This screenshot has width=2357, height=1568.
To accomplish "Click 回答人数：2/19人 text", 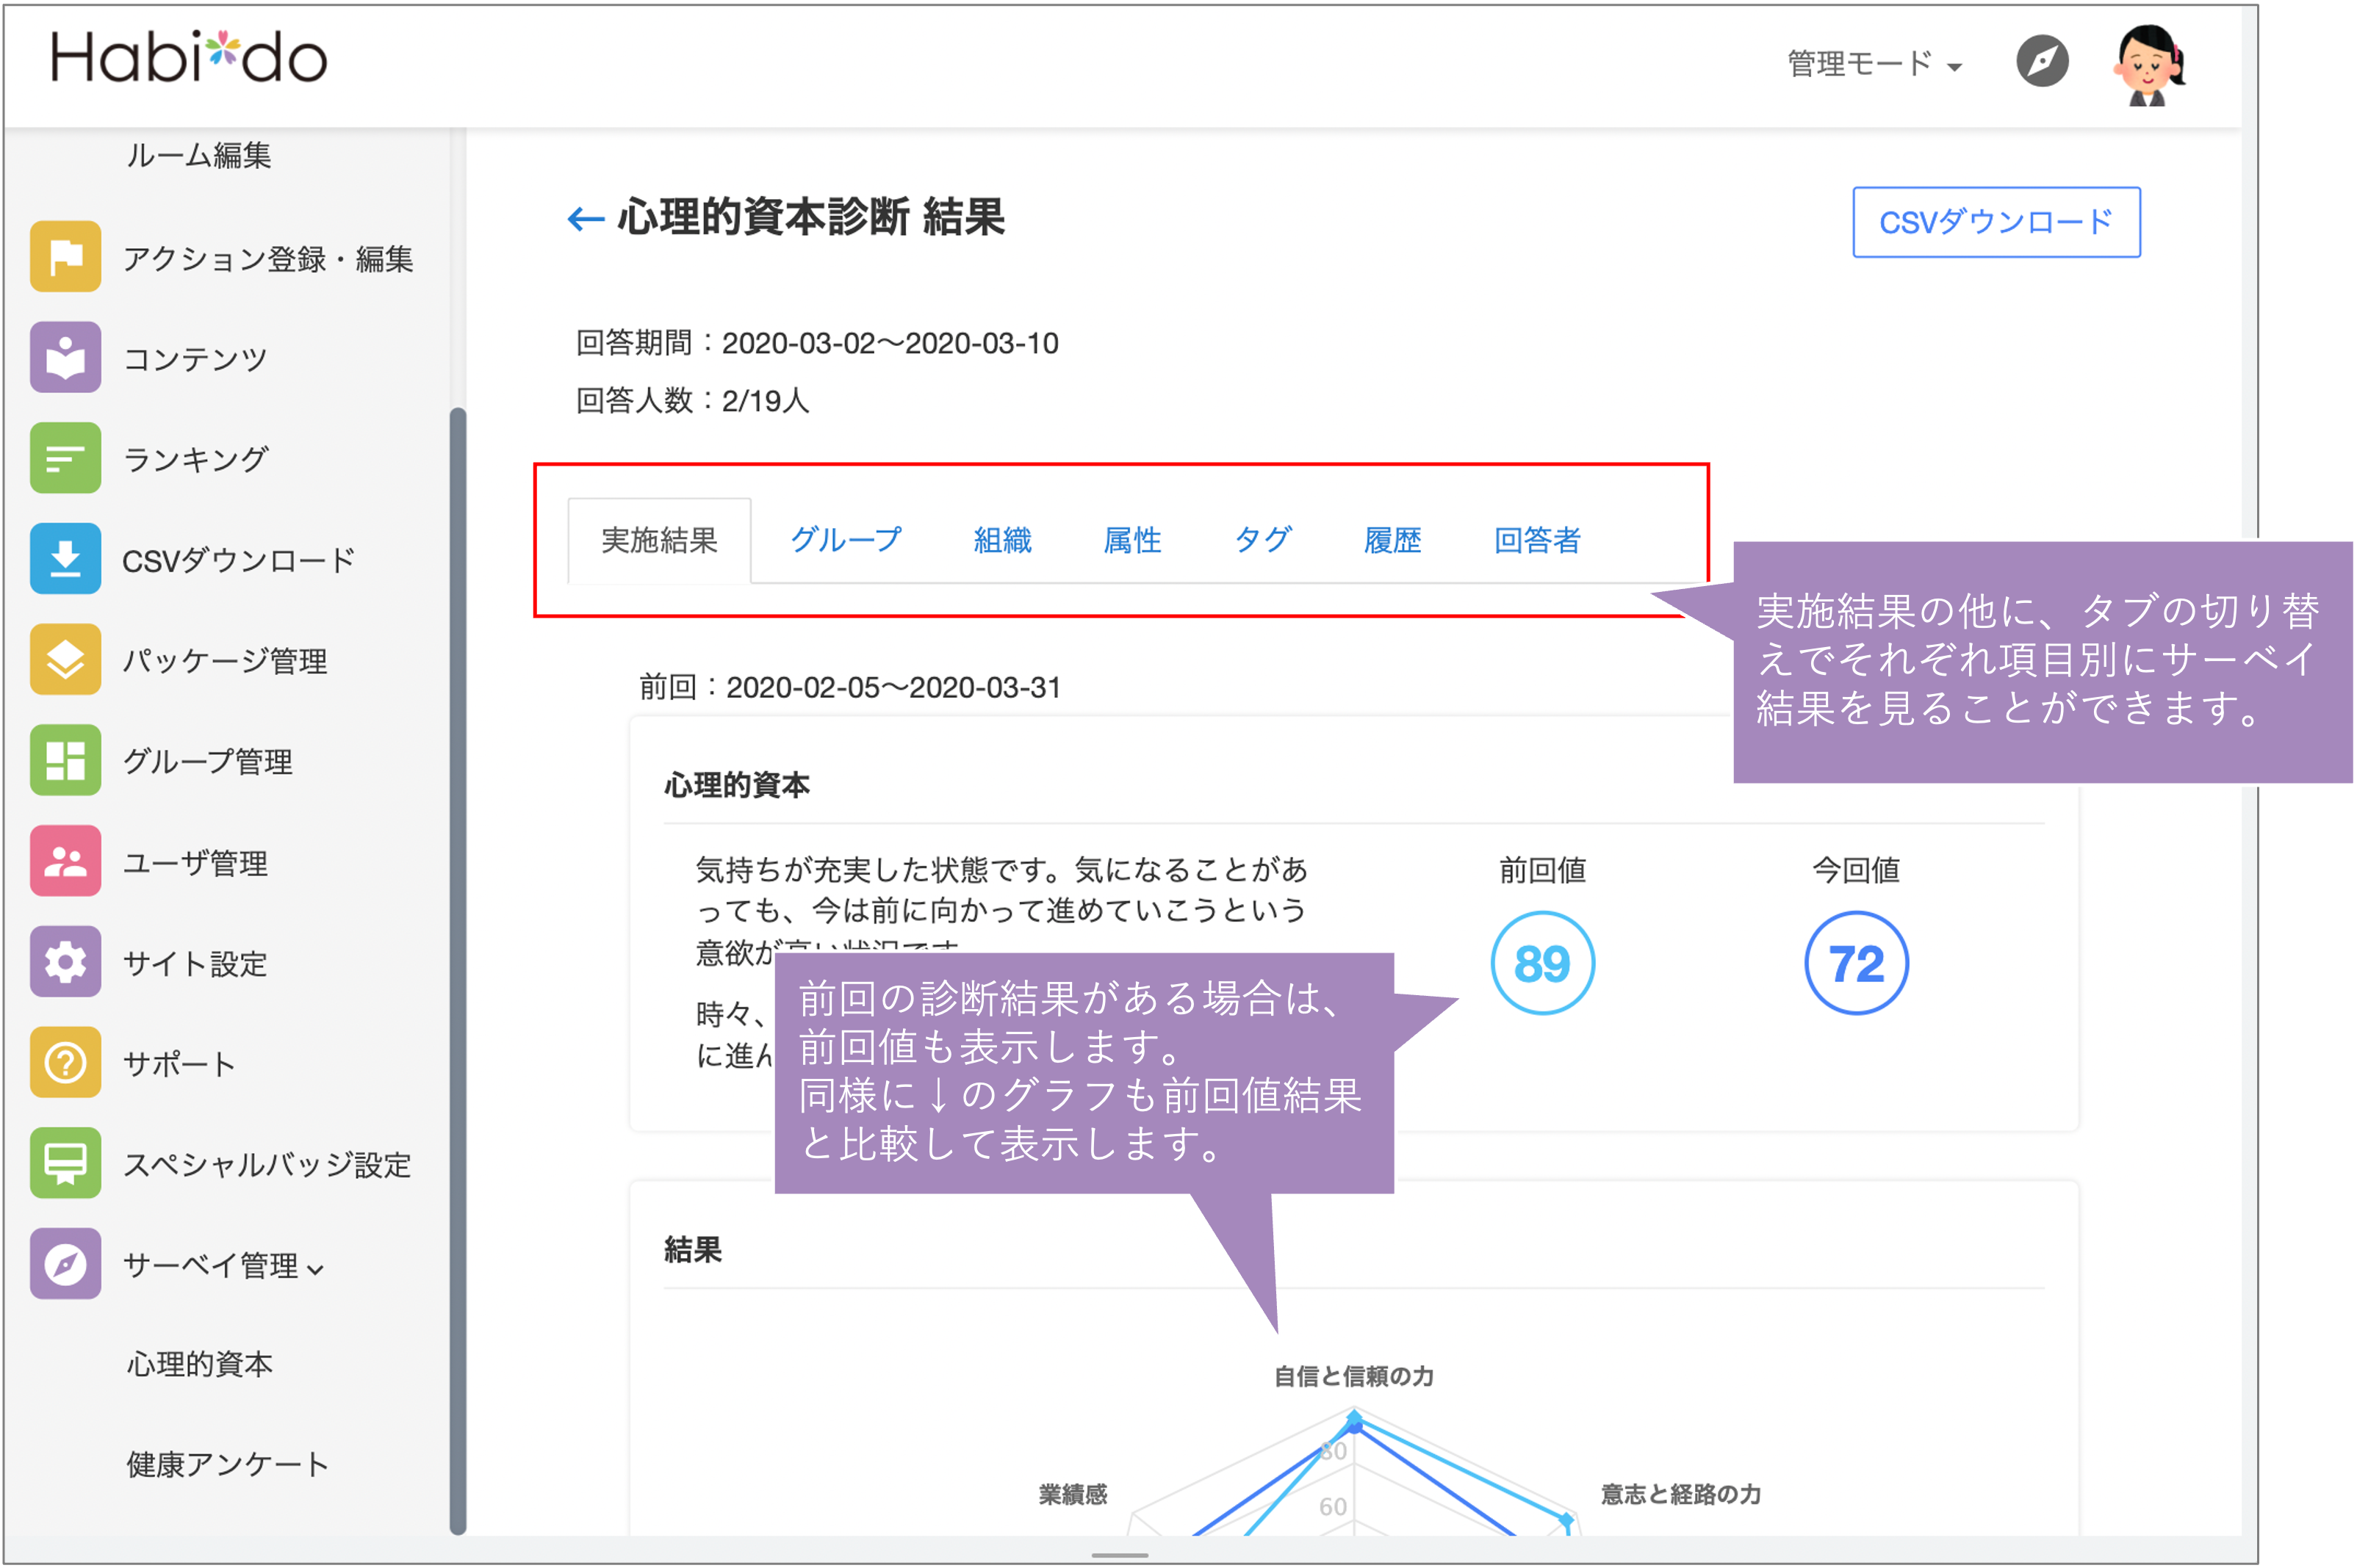I will tap(692, 401).
